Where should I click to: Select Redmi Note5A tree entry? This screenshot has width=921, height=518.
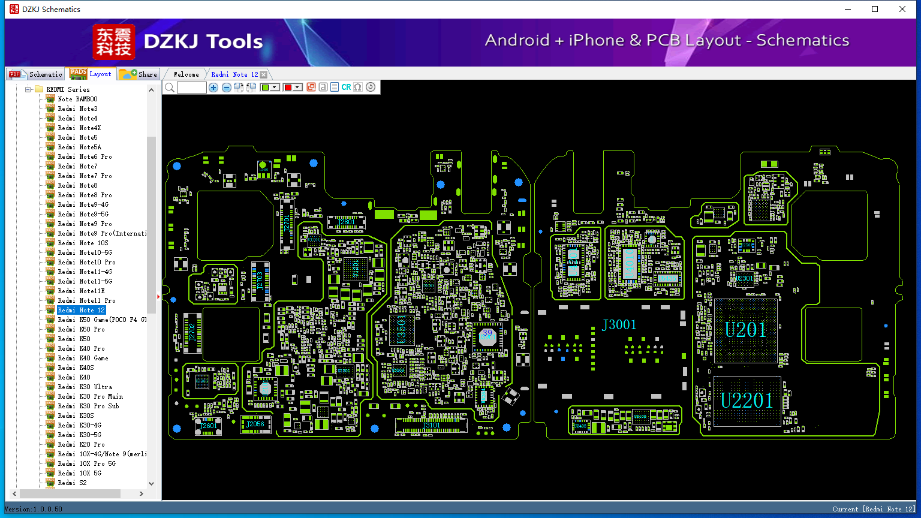click(80, 147)
